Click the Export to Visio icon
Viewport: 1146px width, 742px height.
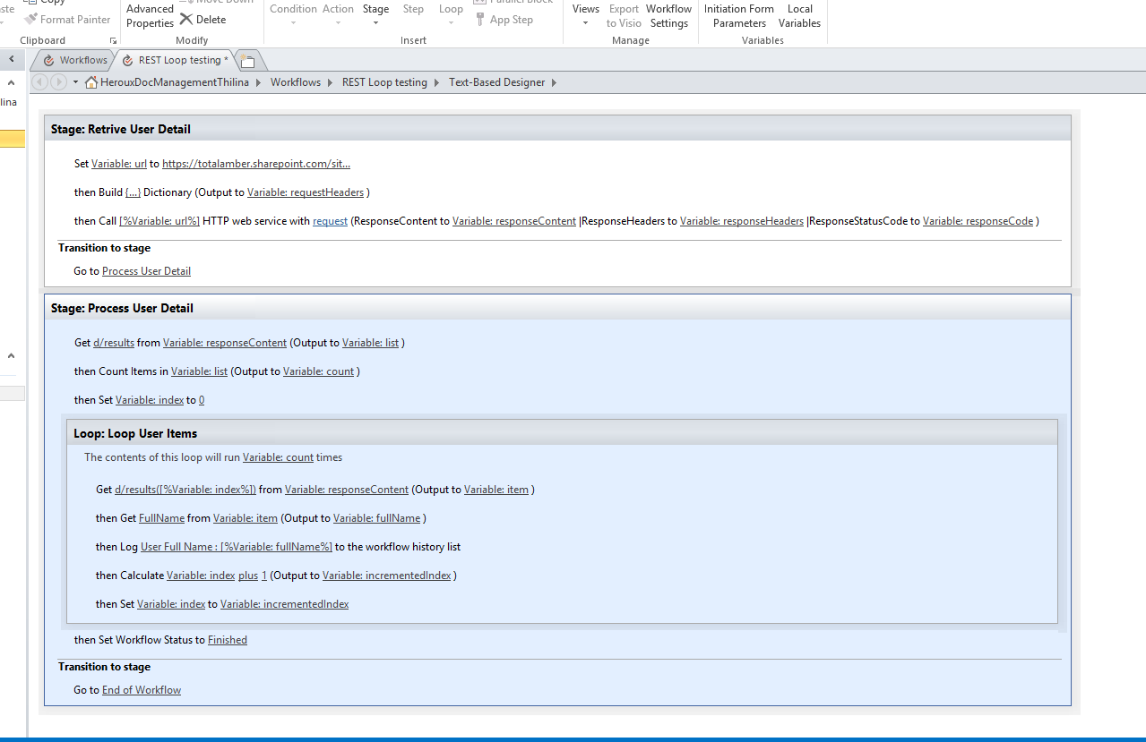[624, 15]
